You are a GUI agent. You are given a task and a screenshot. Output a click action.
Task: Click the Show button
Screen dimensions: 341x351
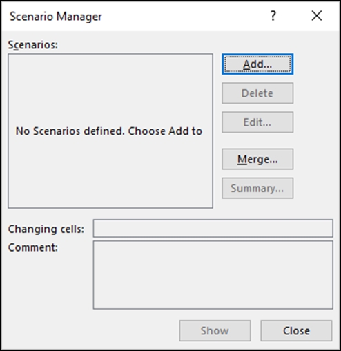tap(215, 330)
